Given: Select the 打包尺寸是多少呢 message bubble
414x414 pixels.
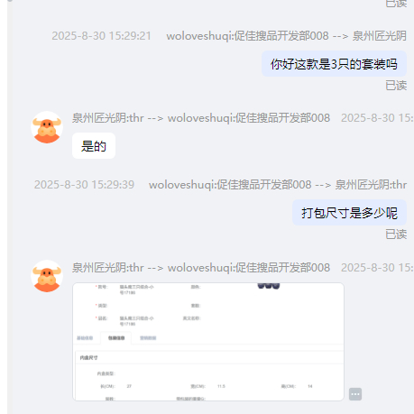Looking at the screenshot, I should point(349,213).
